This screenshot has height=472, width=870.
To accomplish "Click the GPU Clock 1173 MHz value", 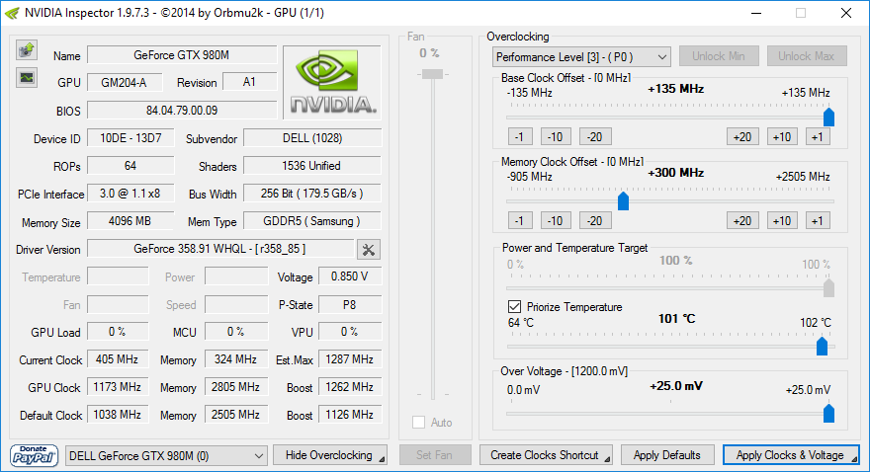I will [118, 387].
